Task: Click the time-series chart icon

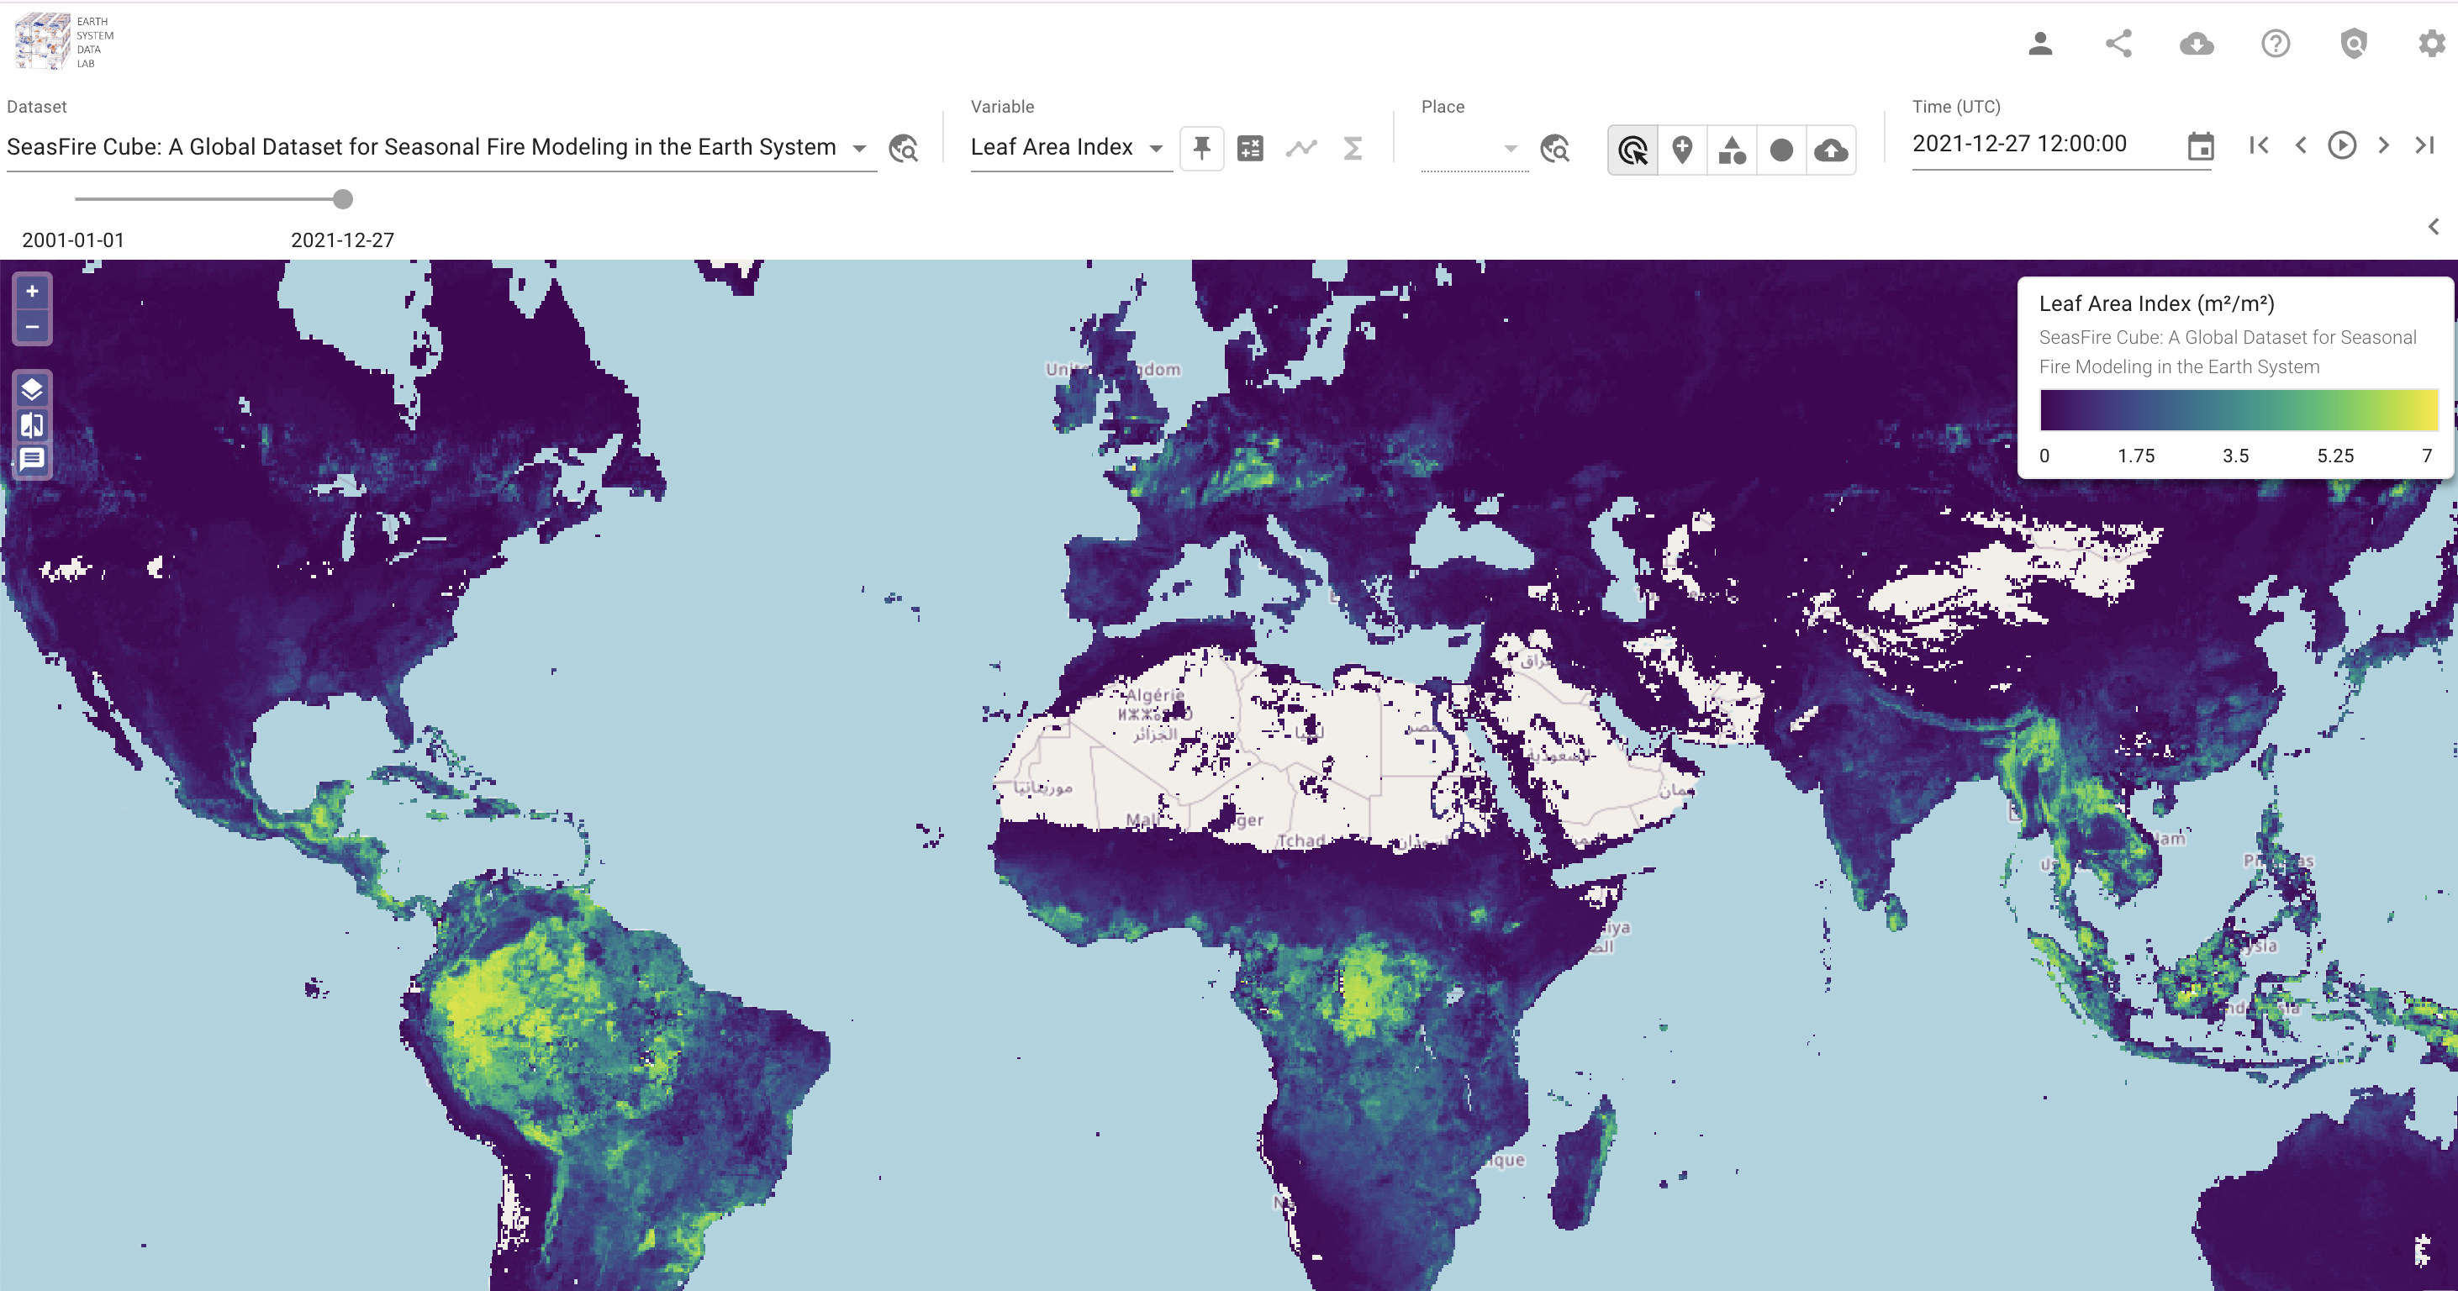Action: tap(1301, 149)
